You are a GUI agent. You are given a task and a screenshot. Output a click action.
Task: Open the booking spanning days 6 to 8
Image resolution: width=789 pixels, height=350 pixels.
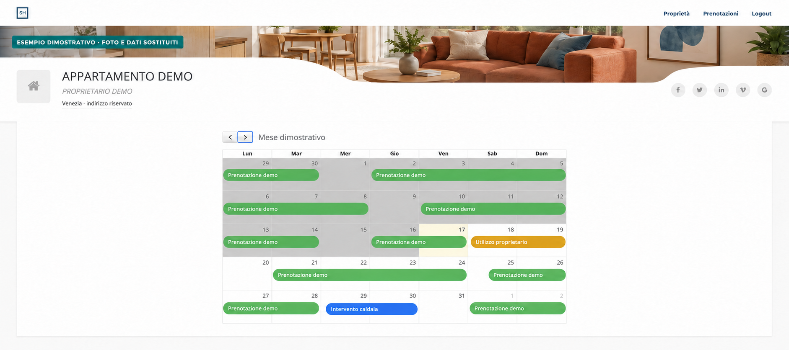click(296, 209)
